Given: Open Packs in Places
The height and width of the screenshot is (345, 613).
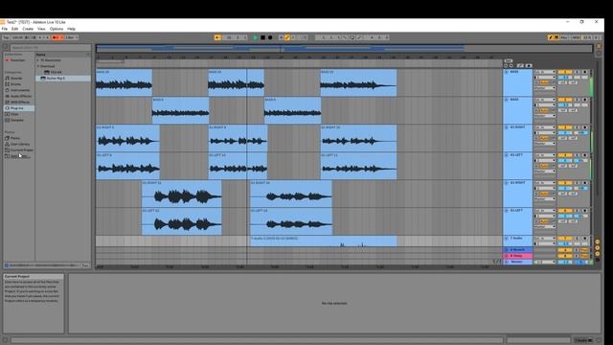Looking at the screenshot, I should (x=15, y=138).
